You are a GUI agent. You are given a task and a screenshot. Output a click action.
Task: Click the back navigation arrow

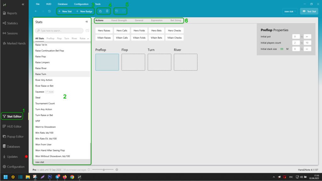tap(36, 11)
